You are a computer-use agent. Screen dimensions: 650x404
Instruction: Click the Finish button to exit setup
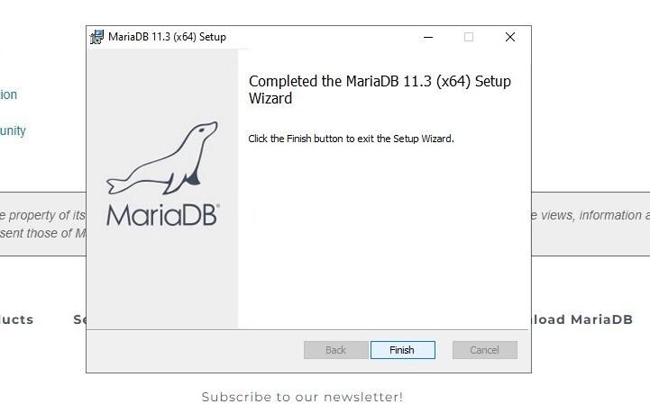coord(402,350)
